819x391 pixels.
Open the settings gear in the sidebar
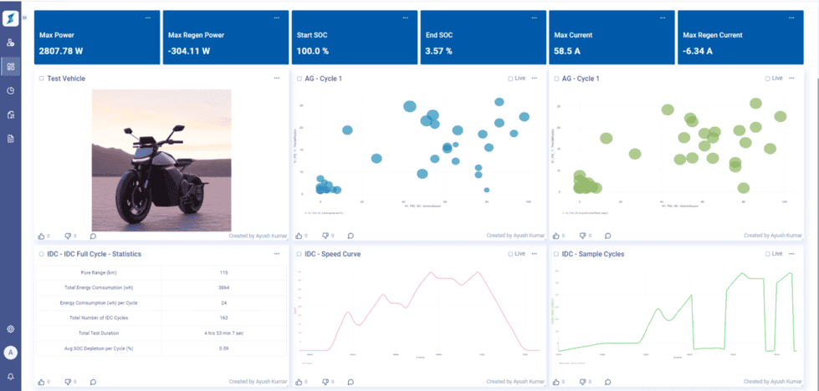[10, 329]
